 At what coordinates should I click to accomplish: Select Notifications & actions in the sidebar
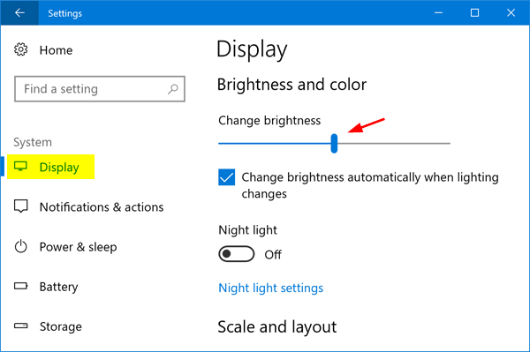[x=88, y=206]
